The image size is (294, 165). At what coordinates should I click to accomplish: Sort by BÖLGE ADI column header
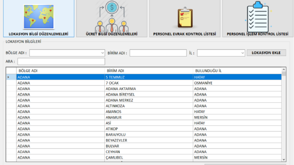(x=60, y=71)
